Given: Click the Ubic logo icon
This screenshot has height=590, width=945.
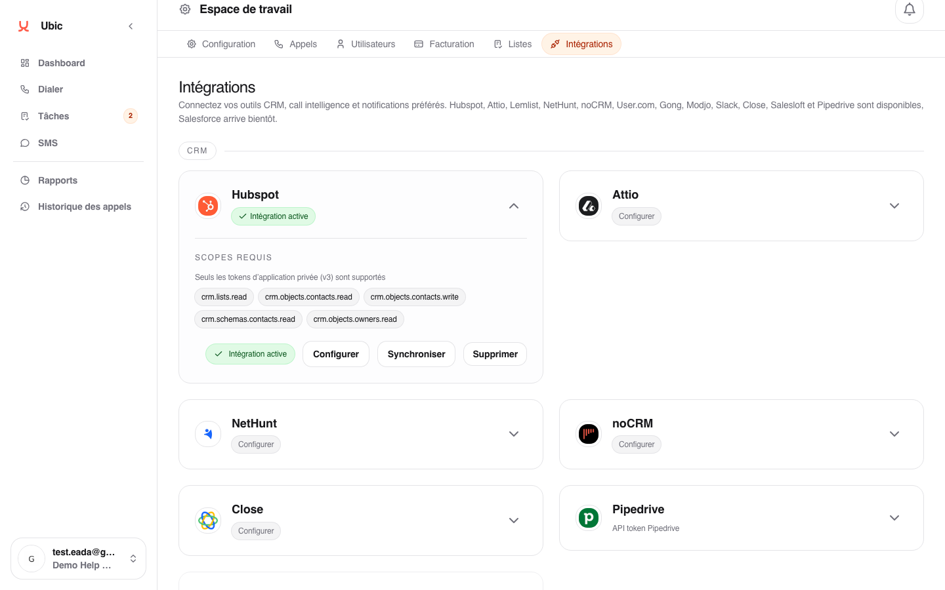Looking at the screenshot, I should click(24, 26).
